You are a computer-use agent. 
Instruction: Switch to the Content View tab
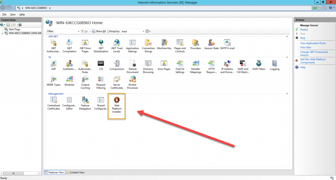pyautogui.click(x=75, y=172)
